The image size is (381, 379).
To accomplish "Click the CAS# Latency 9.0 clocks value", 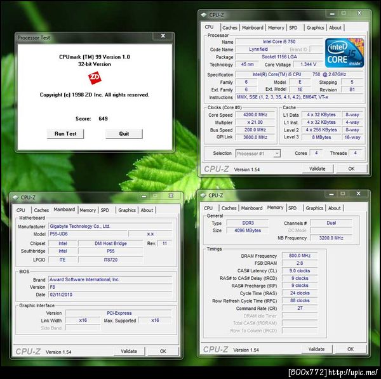I will click(300, 270).
